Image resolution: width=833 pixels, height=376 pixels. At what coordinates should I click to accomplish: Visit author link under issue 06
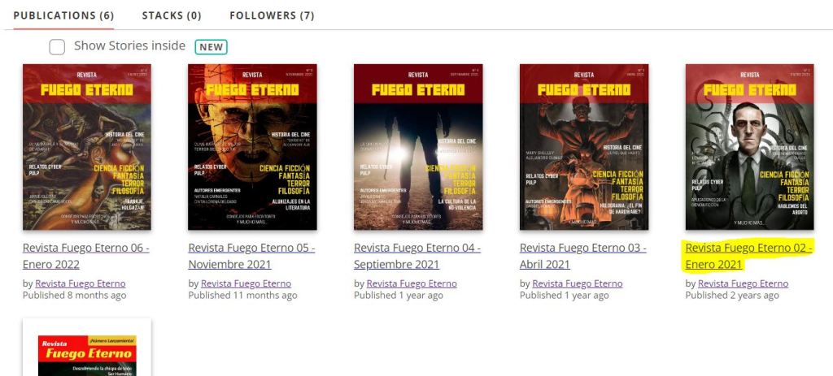[81, 283]
